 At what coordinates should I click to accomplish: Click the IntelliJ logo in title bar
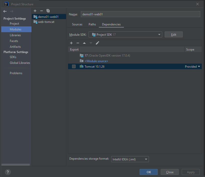[6, 4]
